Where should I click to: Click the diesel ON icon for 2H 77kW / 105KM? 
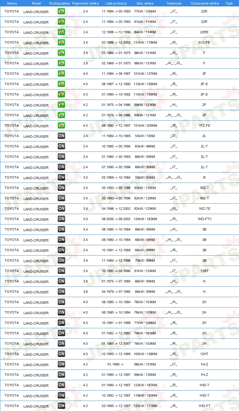pyautogui.click(x=61, y=323)
